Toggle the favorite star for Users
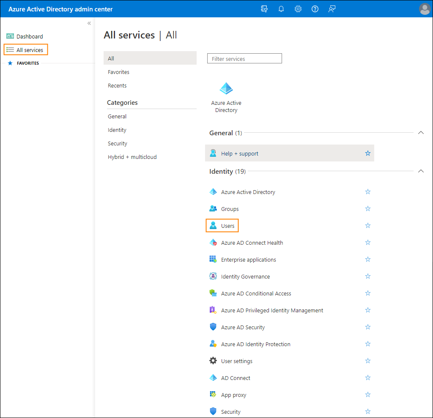Viewport: 433px width, 418px height. click(368, 226)
